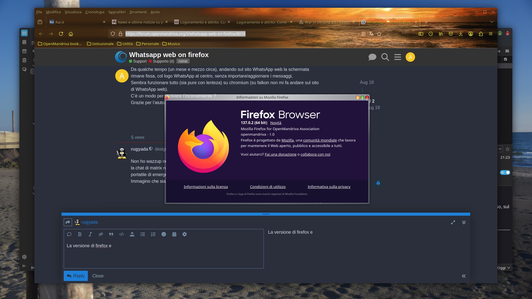Collapse the reply composer panel
The image size is (532, 299).
pyautogui.click(x=464, y=222)
